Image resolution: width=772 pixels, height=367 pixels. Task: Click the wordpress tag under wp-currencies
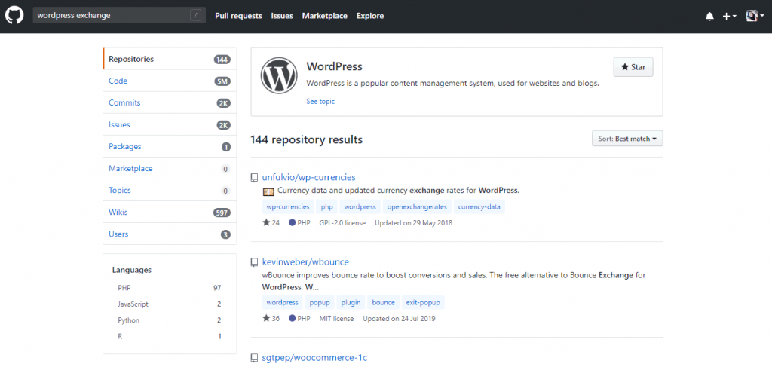[x=360, y=207]
